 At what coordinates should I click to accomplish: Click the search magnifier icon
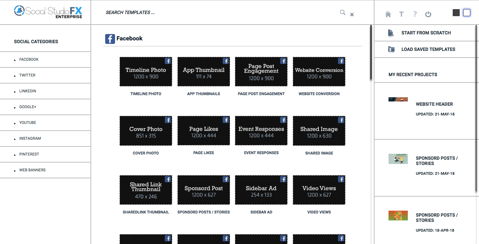(343, 13)
